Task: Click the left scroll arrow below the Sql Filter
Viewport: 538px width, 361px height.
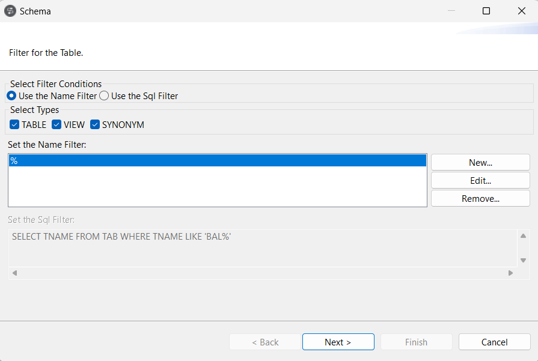Action: coord(14,272)
